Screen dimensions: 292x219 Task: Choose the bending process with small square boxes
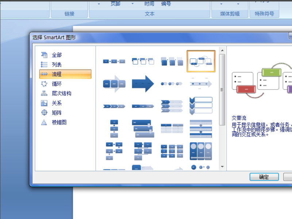click(114, 151)
